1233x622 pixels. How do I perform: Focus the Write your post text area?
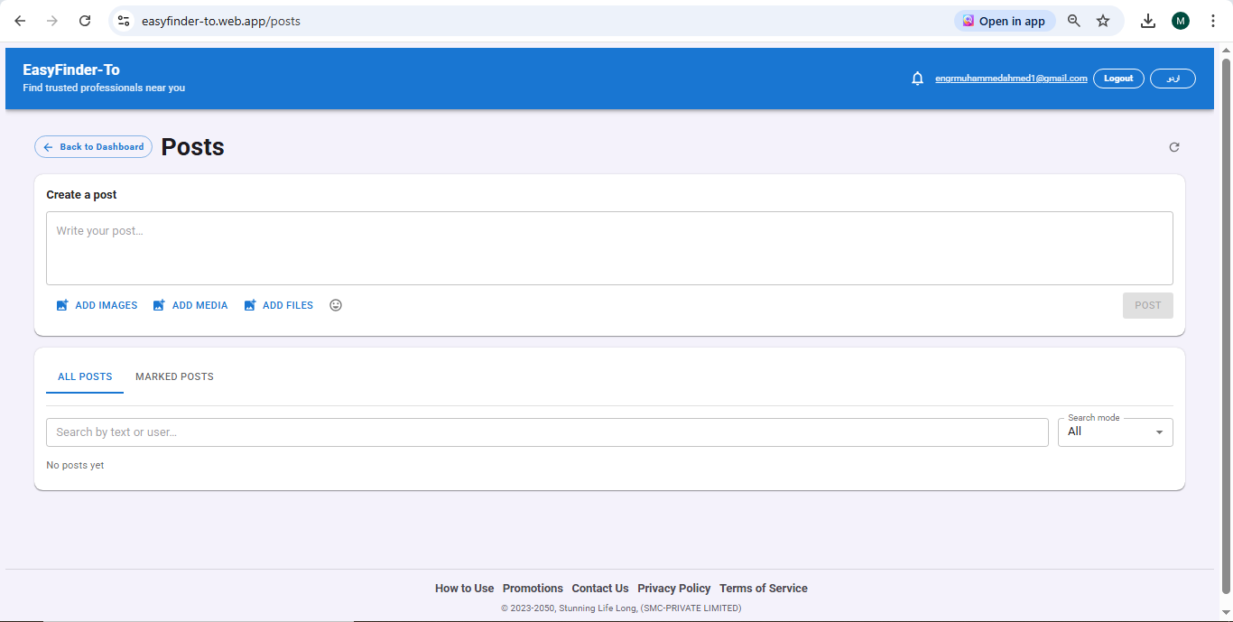click(x=609, y=248)
